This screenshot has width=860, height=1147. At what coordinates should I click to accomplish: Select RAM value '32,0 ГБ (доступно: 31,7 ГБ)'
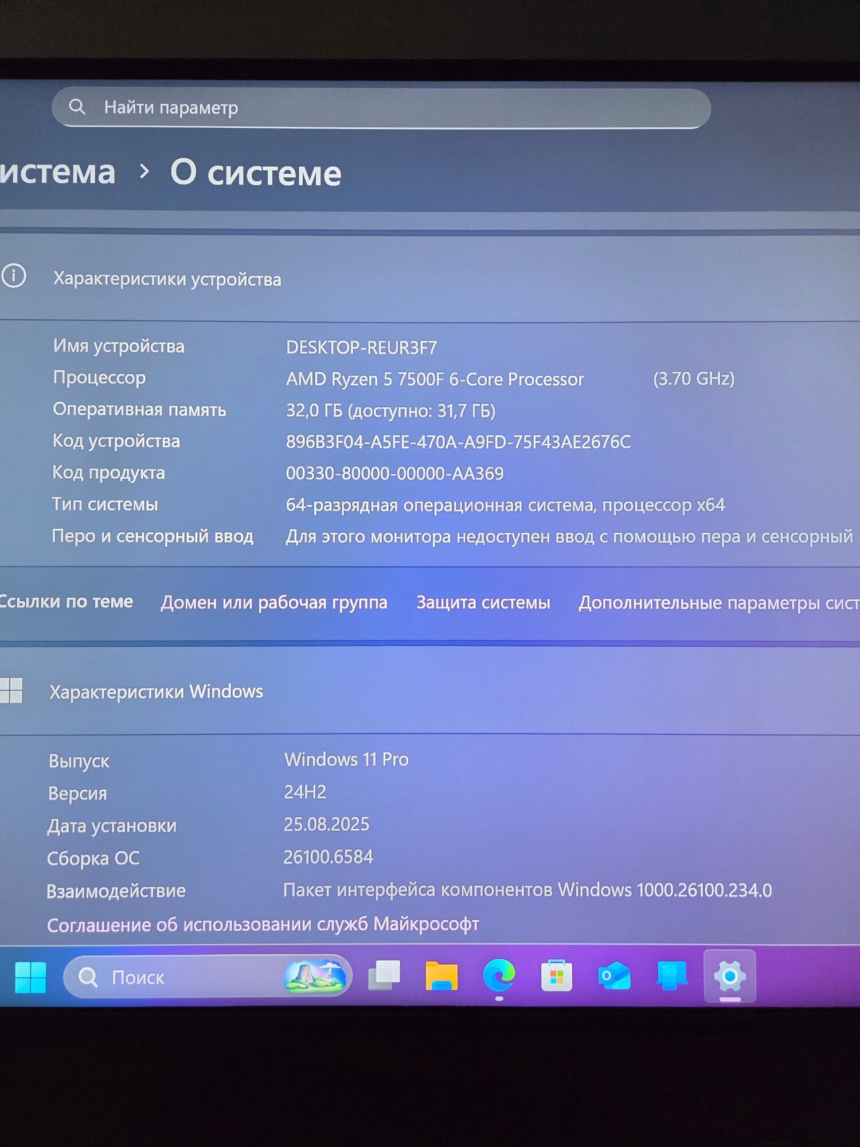390,411
